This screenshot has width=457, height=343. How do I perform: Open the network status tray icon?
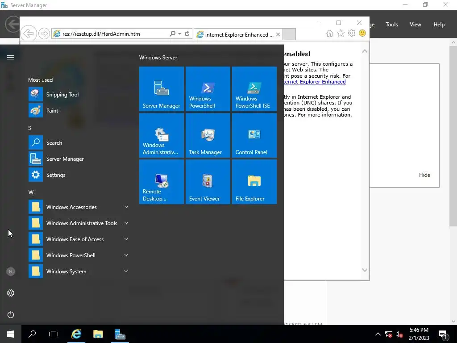click(x=389, y=334)
